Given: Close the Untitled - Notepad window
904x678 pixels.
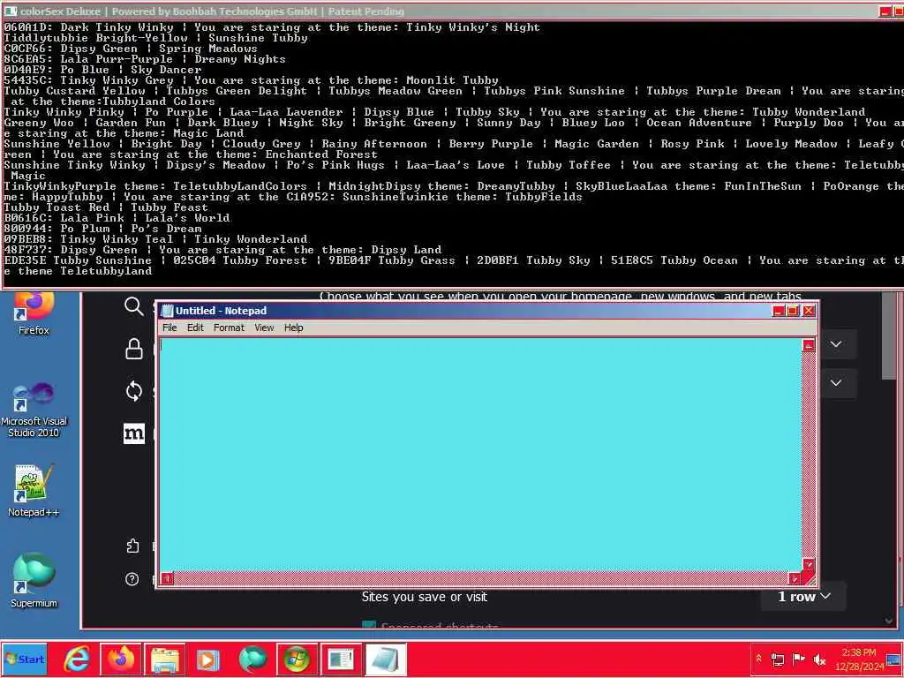Looking at the screenshot, I should [809, 311].
